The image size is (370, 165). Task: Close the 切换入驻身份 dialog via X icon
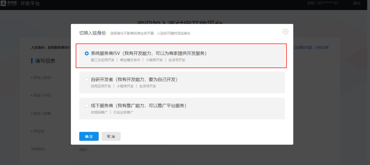point(286,32)
